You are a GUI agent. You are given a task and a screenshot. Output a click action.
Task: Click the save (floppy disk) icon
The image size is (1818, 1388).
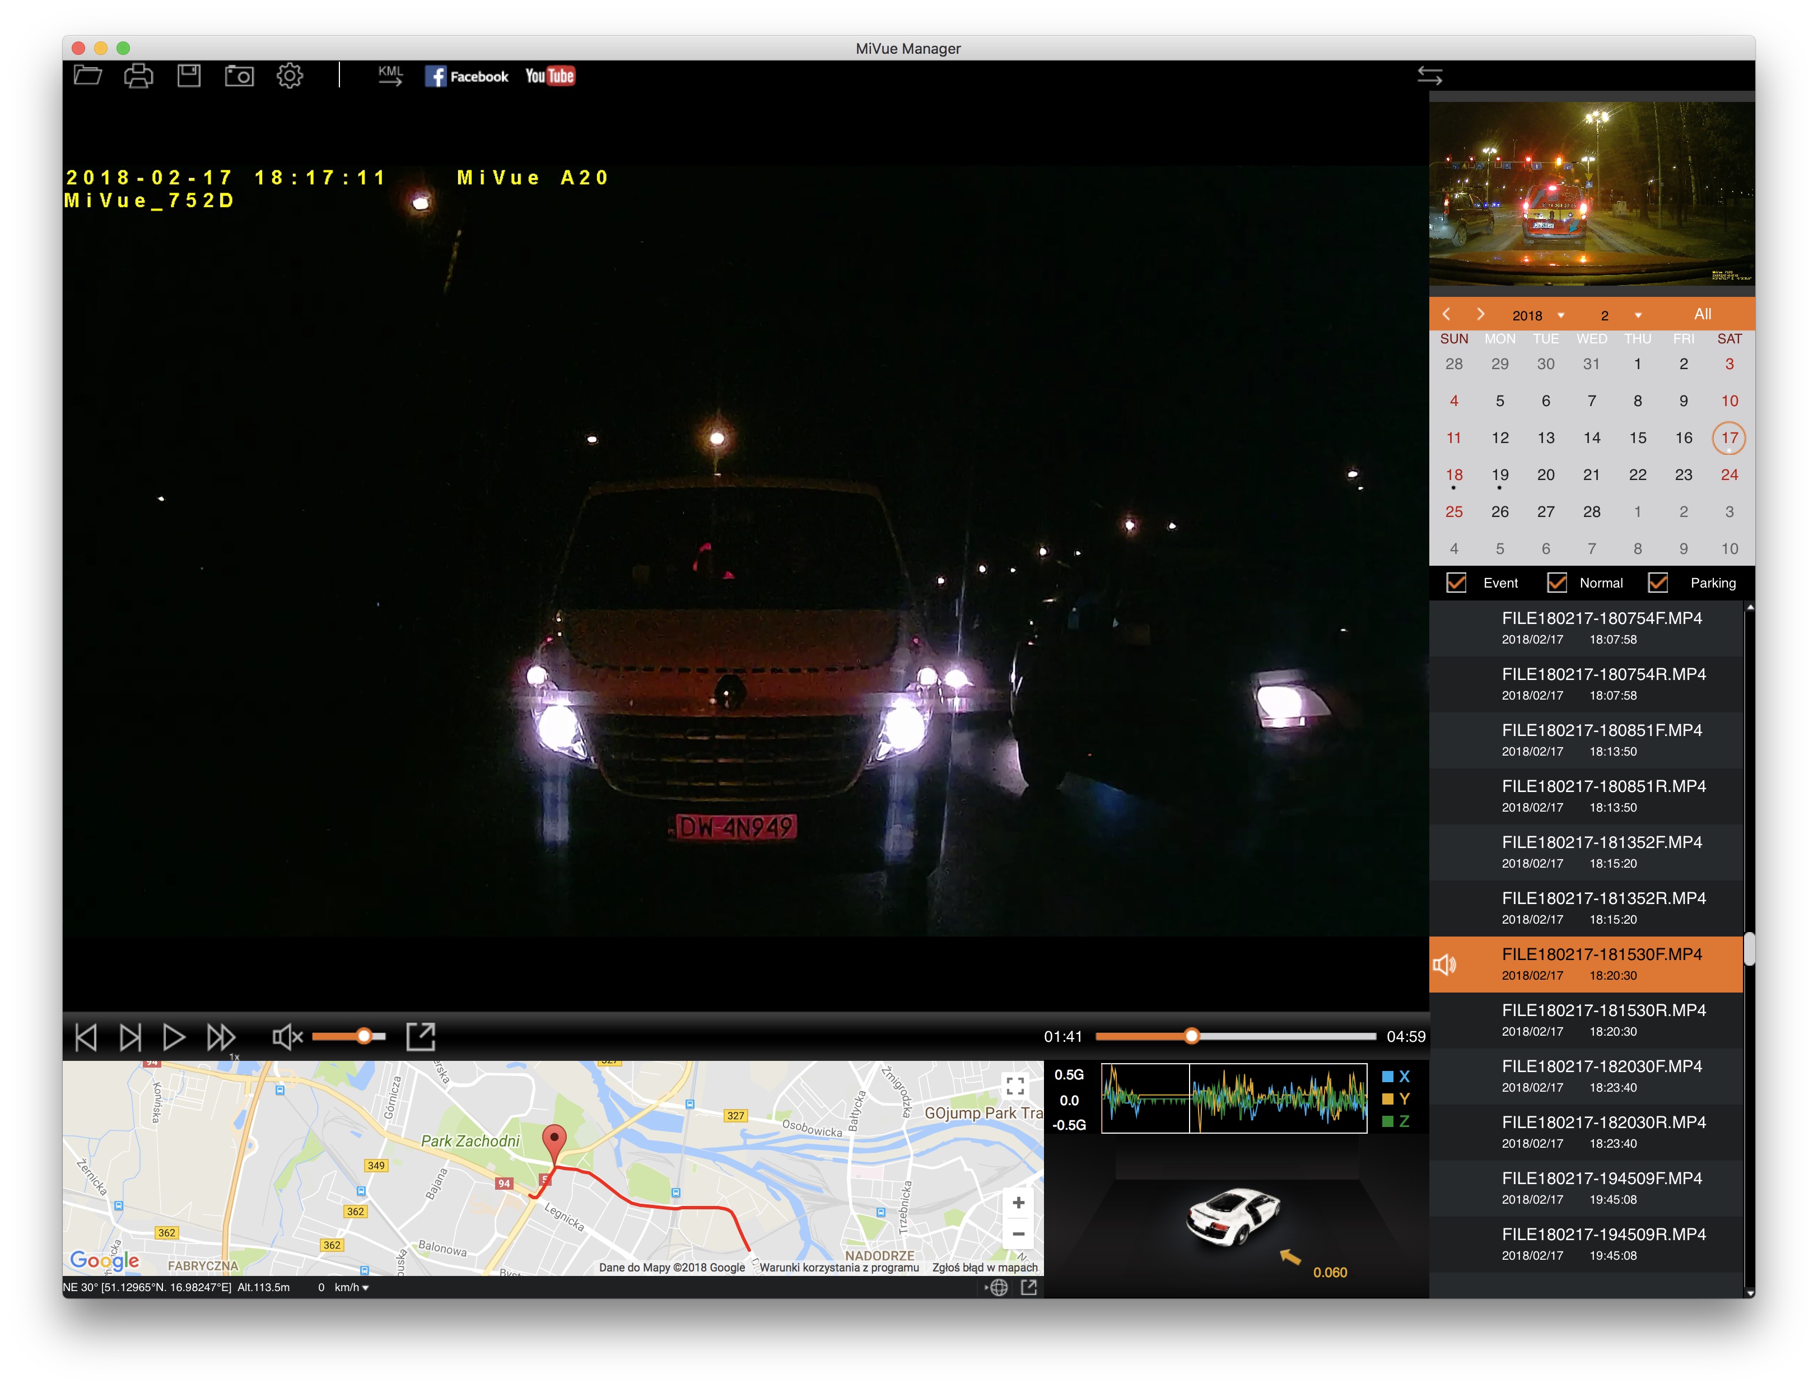[x=189, y=76]
